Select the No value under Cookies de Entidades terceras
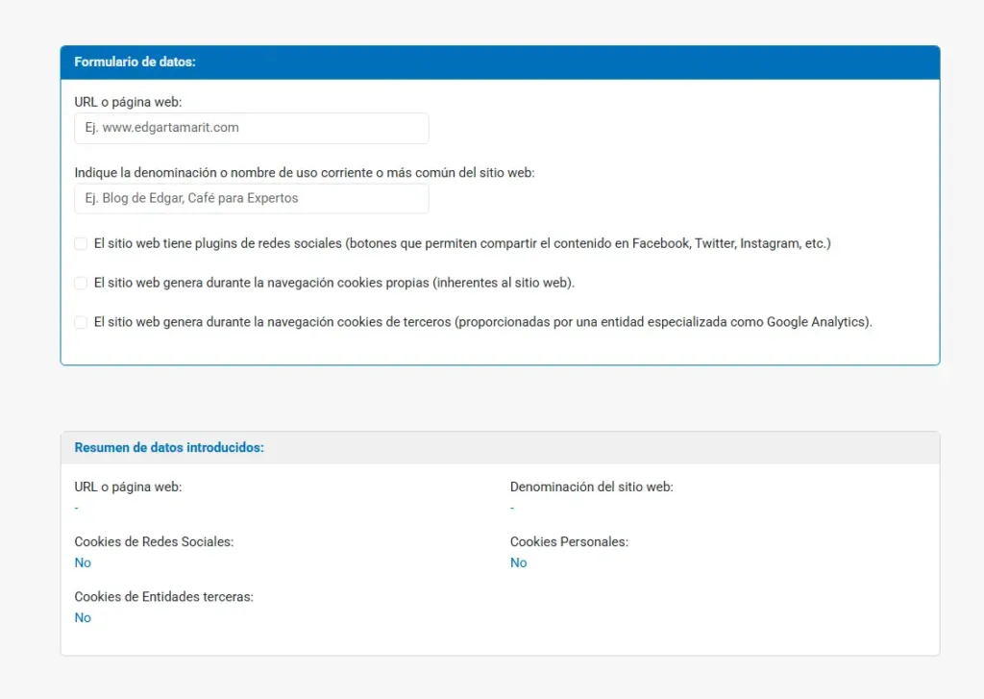Viewport: 984px width, 699px height. (x=83, y=618)
